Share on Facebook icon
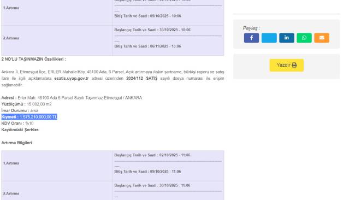 point(251,38)
